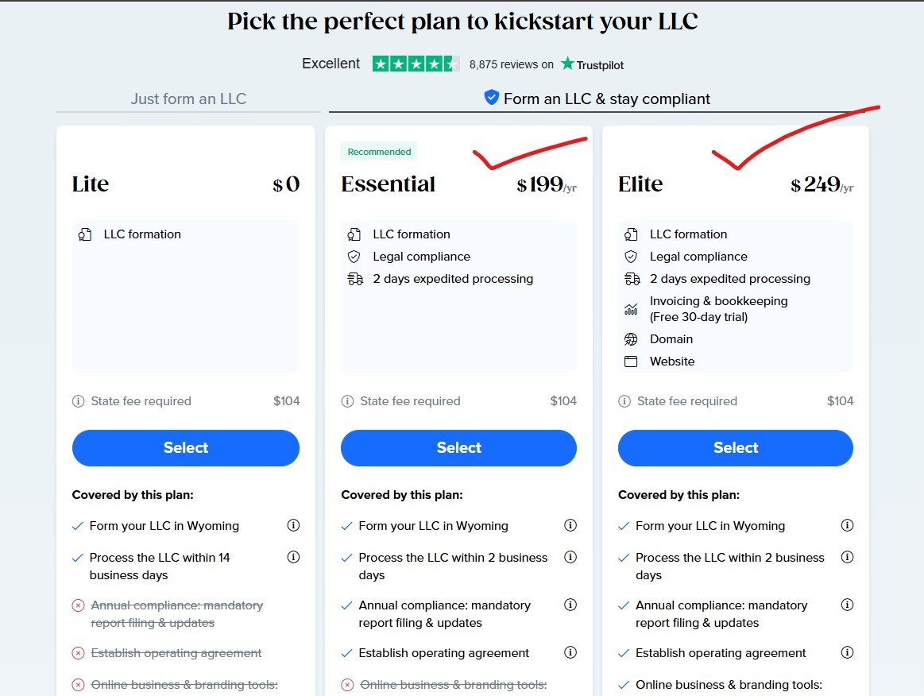Click State fee required info icon in Lite plan
Screen dimensions: 924x696
[78, 401]
